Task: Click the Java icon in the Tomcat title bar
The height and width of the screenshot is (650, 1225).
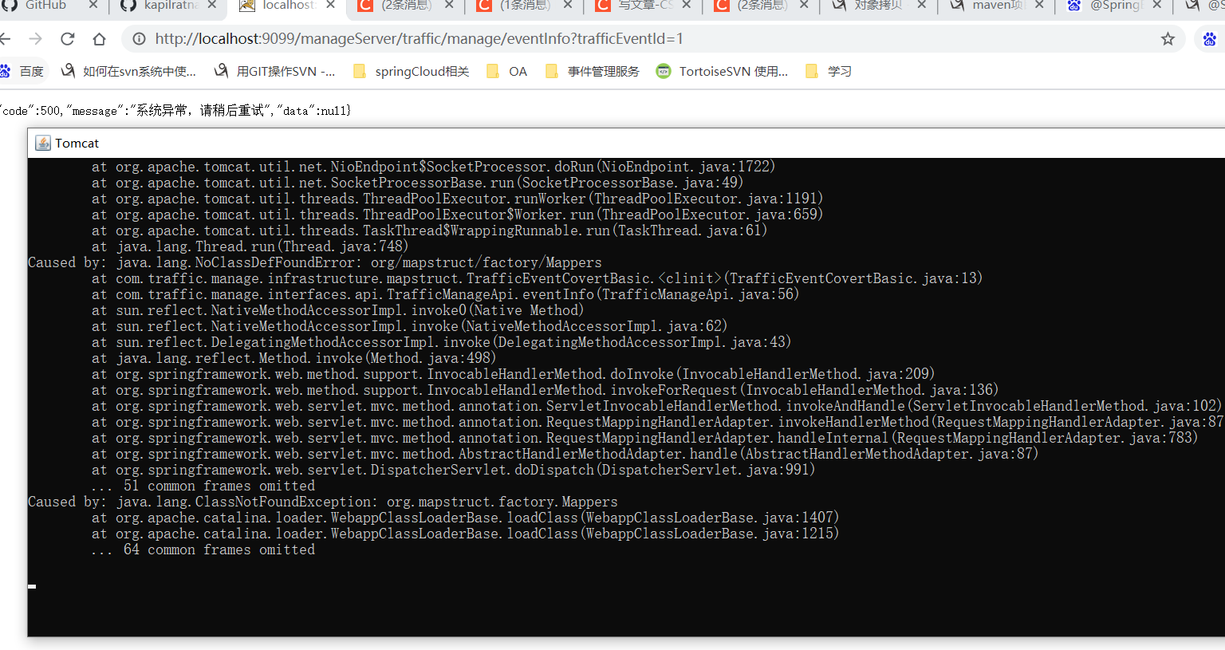Action: click(x=42, y=143)
